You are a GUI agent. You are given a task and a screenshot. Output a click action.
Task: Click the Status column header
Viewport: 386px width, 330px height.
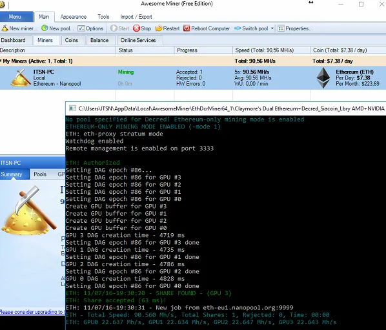tap(145, 50)
